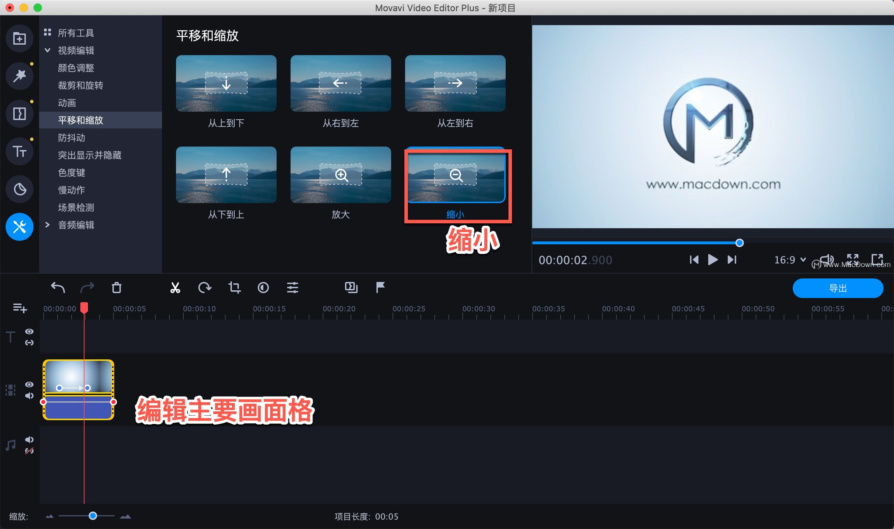Viewport: 894px width, 529px height.
Task: Open the transitions sidebar tab
Action: pos(20,114)
